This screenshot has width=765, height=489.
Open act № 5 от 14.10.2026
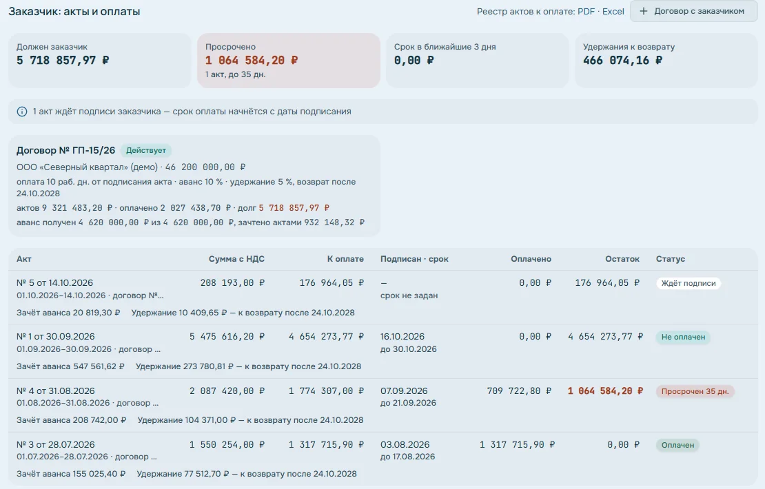54,283
